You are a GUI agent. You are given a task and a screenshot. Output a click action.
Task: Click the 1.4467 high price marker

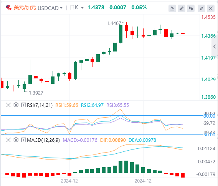(x=114, y=23)
